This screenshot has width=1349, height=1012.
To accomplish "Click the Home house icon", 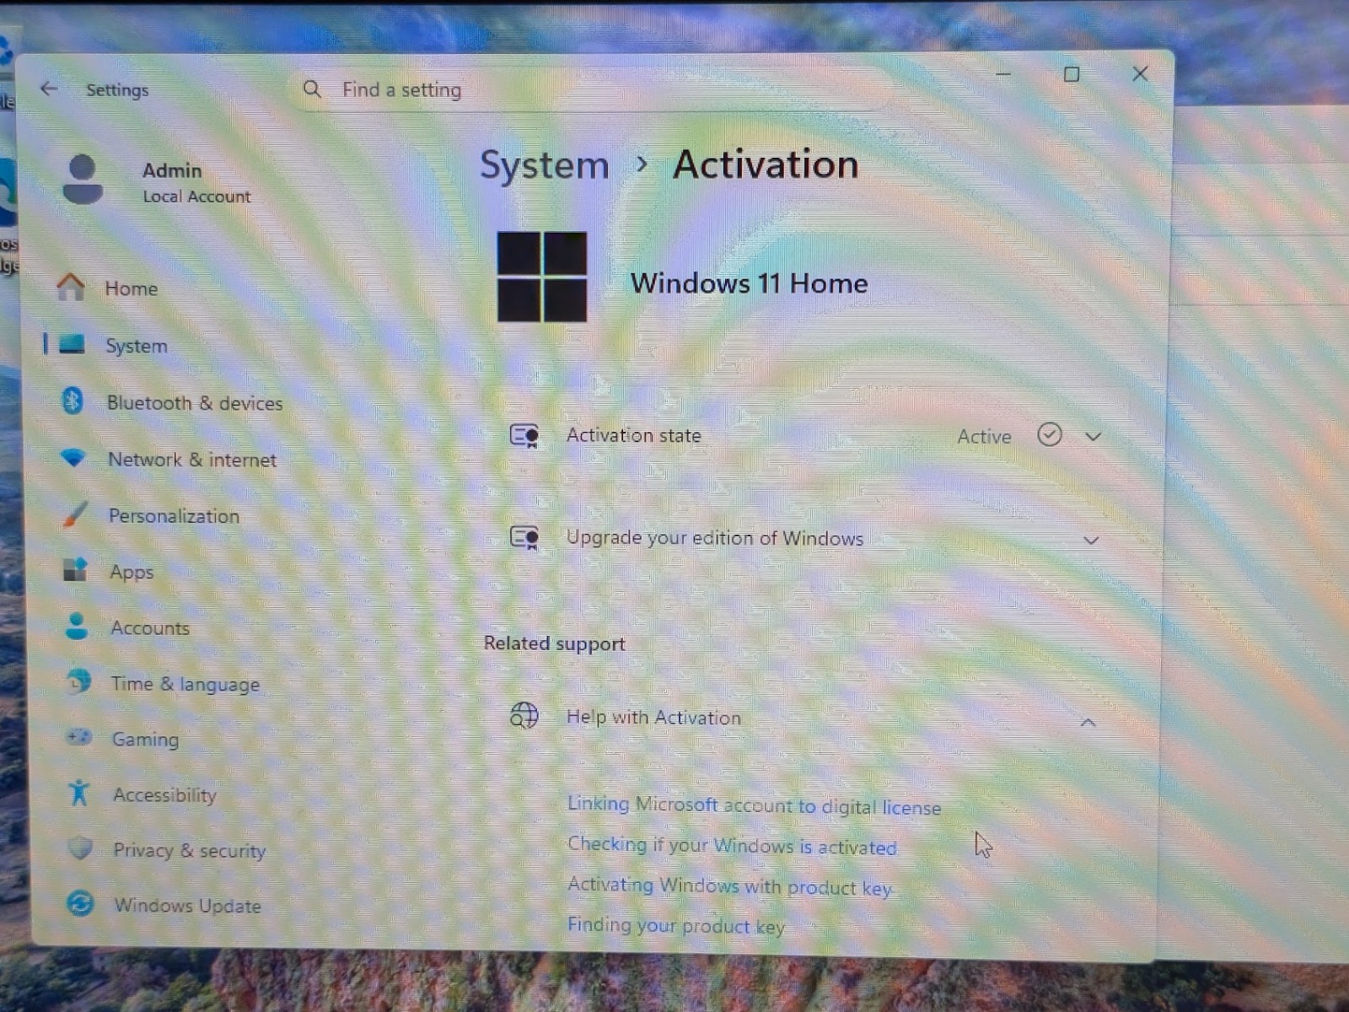I will point(71,288).
